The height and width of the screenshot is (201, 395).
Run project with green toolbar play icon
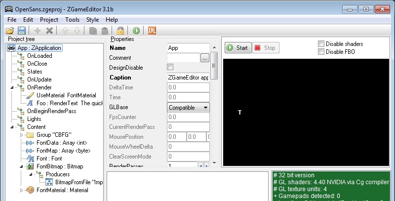136,31
